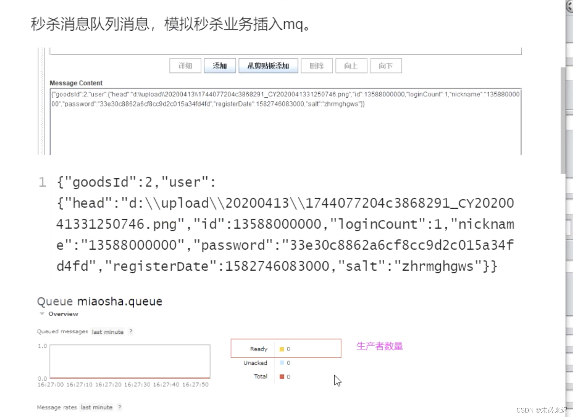The image size is (573, 417).
Task: Click the help question mark next to Queued messages
Action: 131,331
